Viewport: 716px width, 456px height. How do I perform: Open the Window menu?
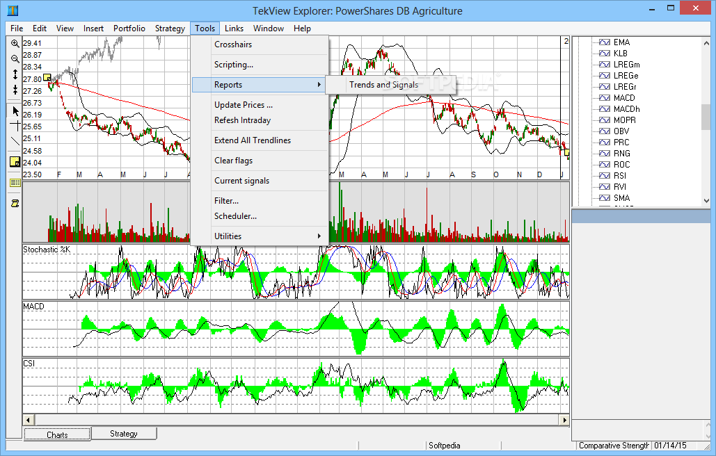[x=269, y=28]
